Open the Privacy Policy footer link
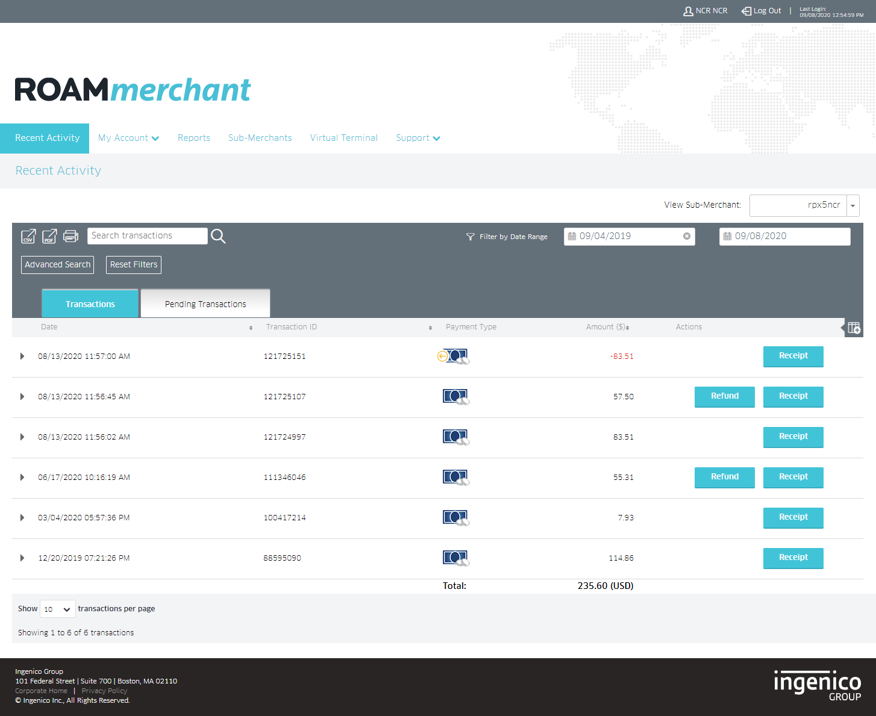The width and height of the screenshot is (876, 716). (104, 691)
